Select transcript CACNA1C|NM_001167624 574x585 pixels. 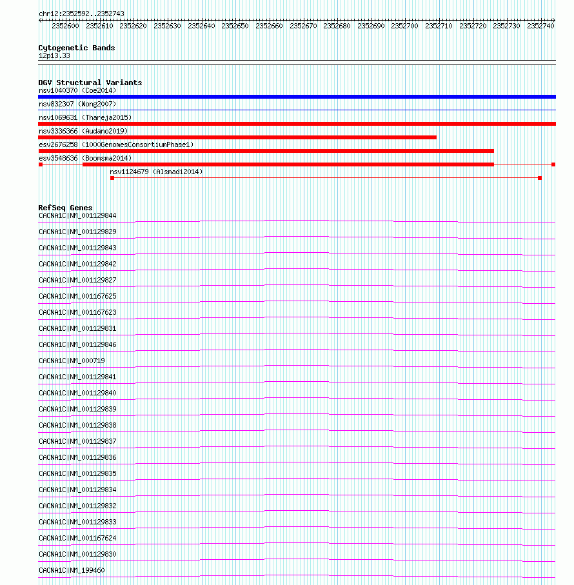(77, 539)
